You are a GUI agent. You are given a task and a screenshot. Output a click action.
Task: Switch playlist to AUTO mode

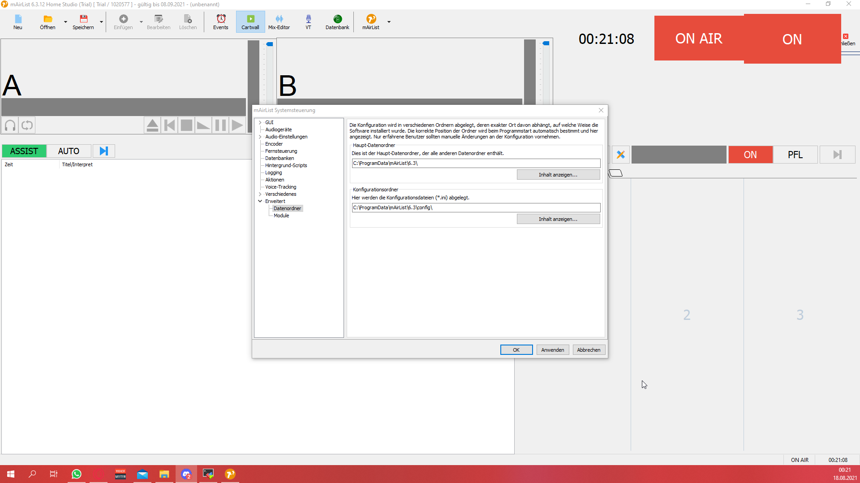point(69,151)
